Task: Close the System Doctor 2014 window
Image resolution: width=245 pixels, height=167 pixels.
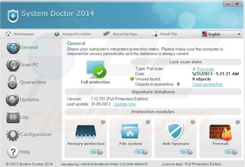Action: (x=237, y=4)
